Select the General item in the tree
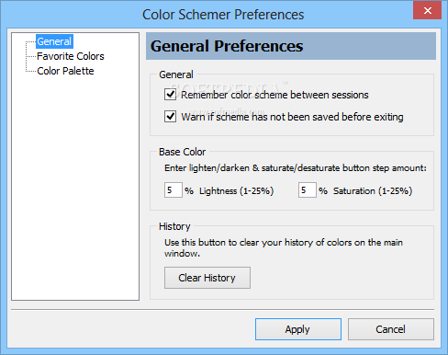Screen dimensions: 448x355 (x=54, y=41)
